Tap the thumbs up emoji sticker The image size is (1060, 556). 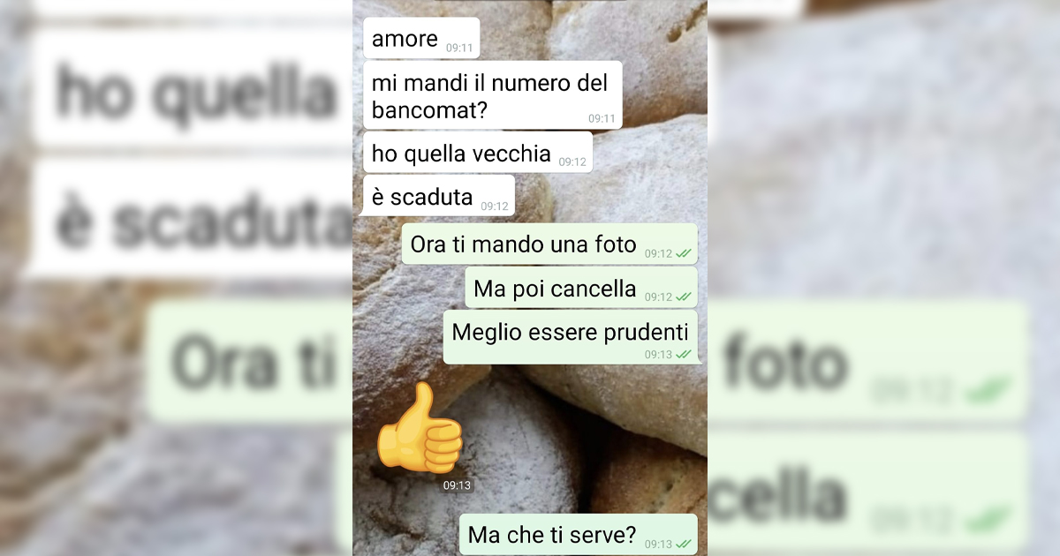[419, 429]
